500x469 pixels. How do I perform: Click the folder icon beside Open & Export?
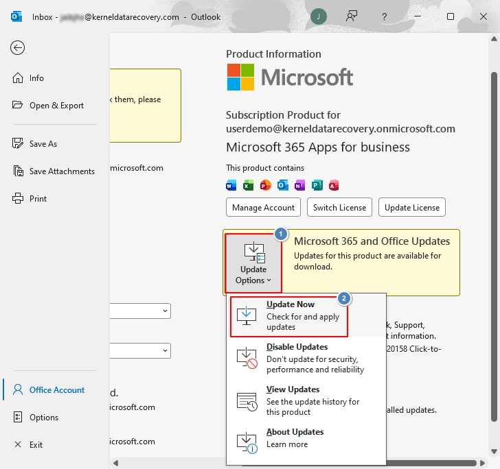pyautogui.click(x=18, y=105)
